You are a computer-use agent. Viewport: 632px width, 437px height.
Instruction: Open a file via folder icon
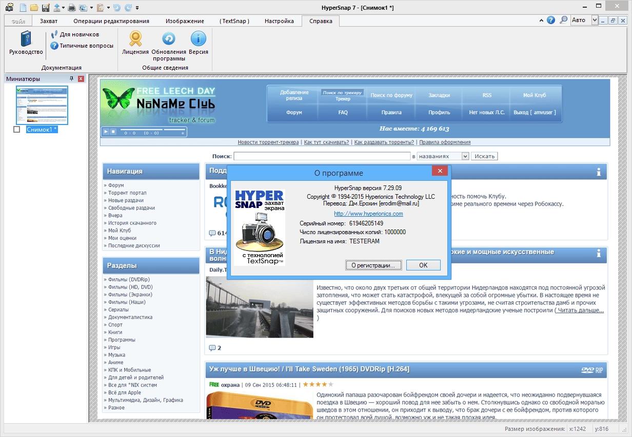click(34, 8)
